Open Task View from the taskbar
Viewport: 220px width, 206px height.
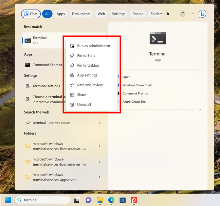click(x=77, y=200)
